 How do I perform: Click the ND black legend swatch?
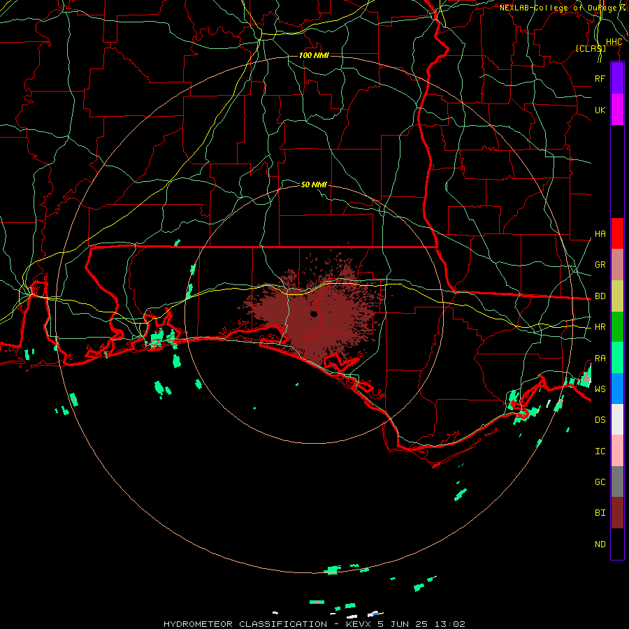pos(617,544)
